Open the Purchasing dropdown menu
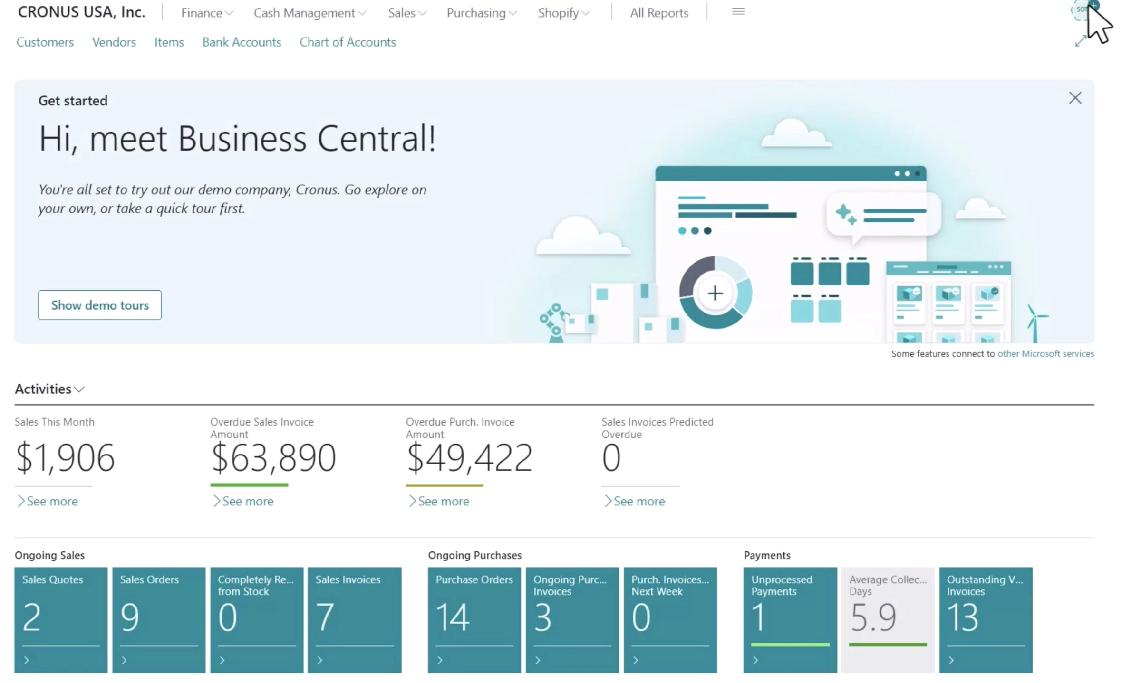Image resolution: width=1141 pixels, height=683 pixels. 481,13
